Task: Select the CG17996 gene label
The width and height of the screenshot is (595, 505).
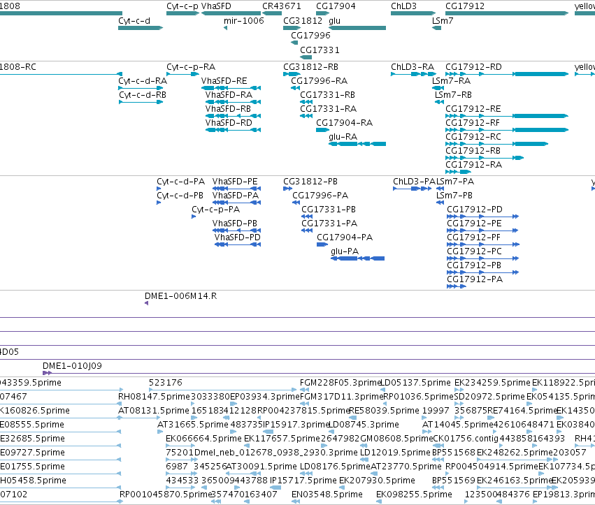Action: tap(310, 36)
